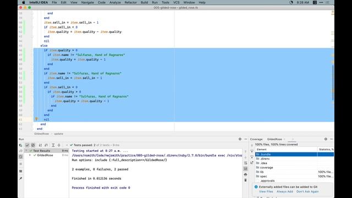Click the navigate-up arrow in Coverage toolbar
The width and height of the screenshot is (352, 198).
pyautogui.click(x=252, y=145)
